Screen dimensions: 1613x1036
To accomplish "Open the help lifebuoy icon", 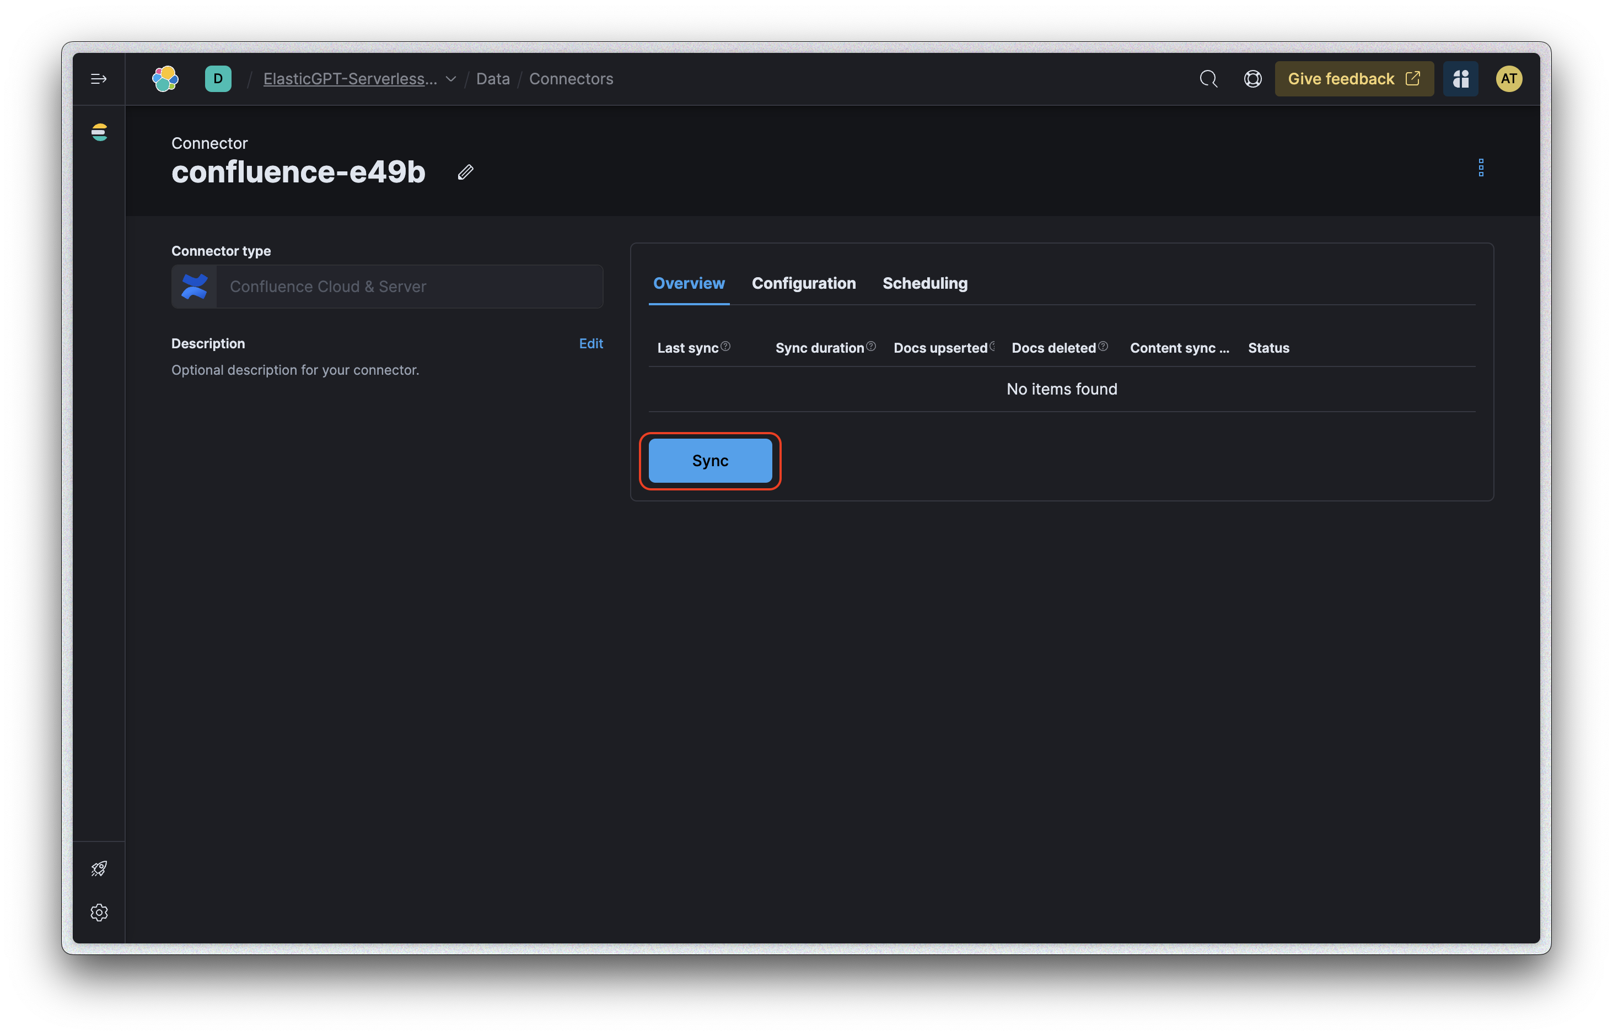I will pos(1252,79).
